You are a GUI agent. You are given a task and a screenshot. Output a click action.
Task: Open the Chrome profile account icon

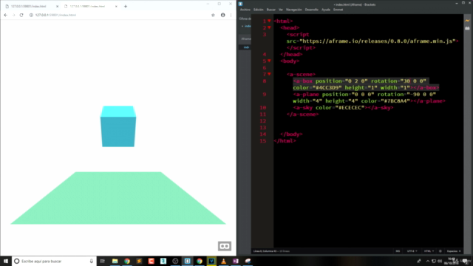tap(222, 15)
